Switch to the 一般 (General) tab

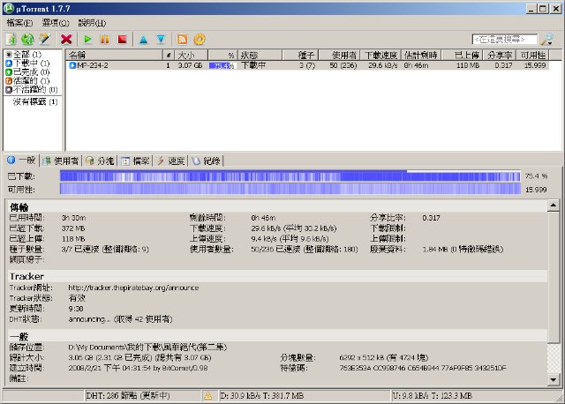coord(21,161)
